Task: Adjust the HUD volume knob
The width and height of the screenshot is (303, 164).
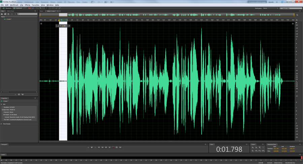Action: 60,26
